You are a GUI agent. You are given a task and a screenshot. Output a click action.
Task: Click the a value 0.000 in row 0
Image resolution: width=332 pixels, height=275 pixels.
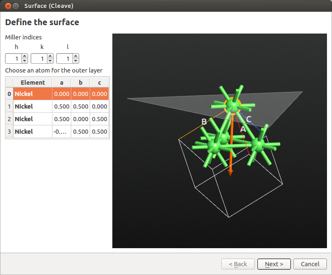pos(62,94)
